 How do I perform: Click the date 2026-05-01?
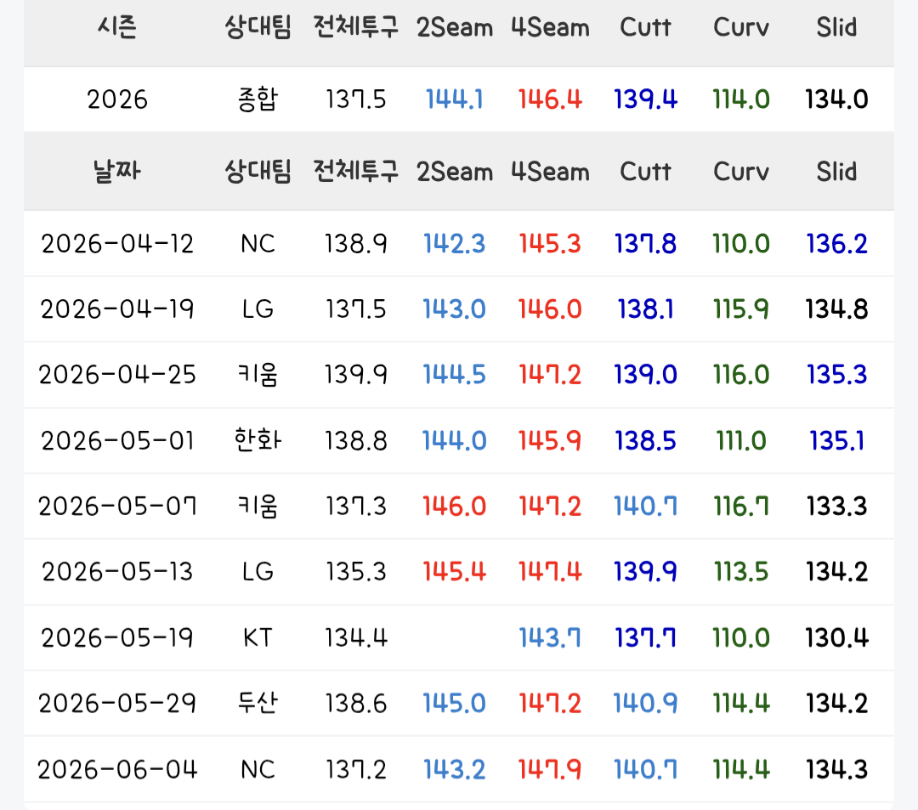click(x=117, y=441)
